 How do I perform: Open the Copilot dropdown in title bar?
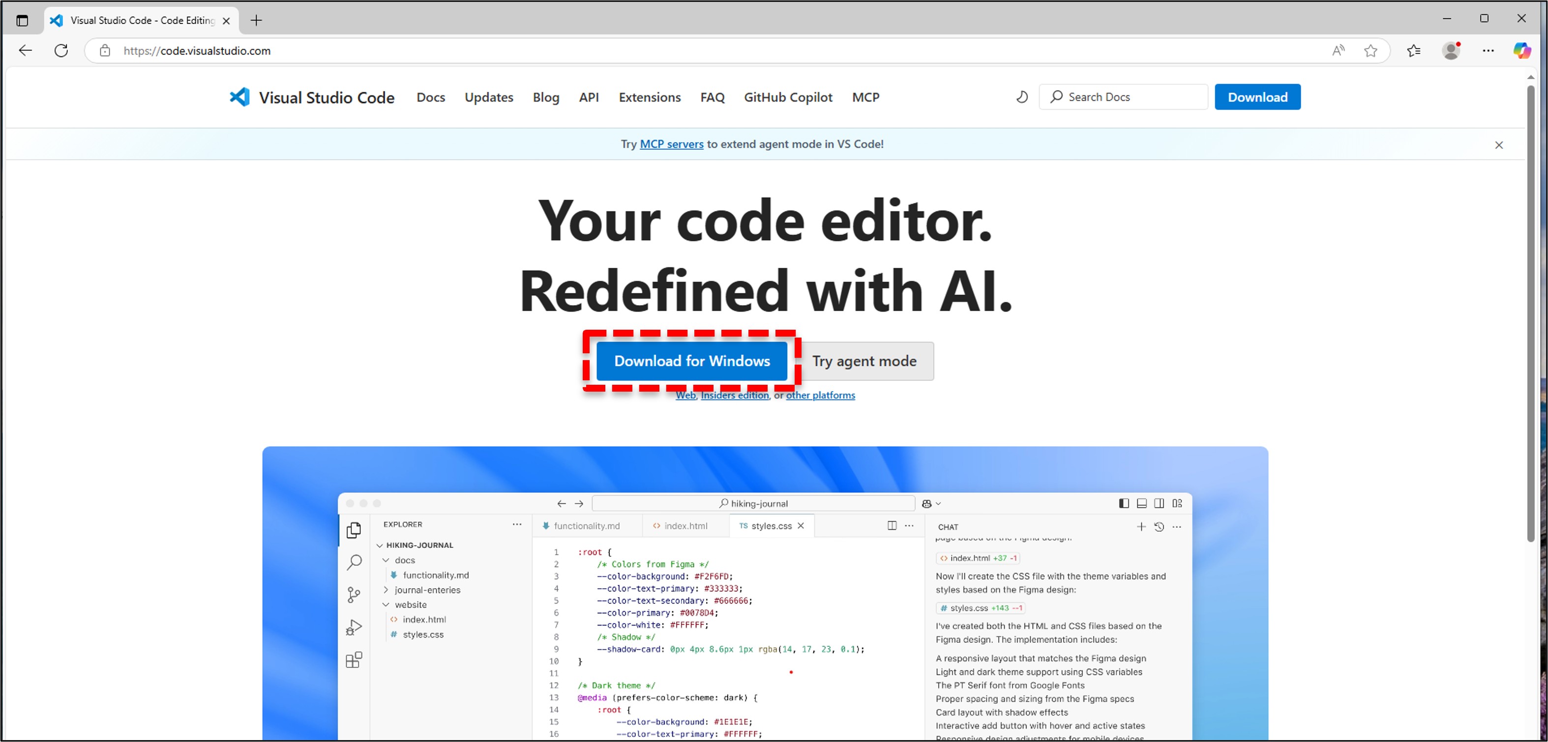tap(931, 503)
